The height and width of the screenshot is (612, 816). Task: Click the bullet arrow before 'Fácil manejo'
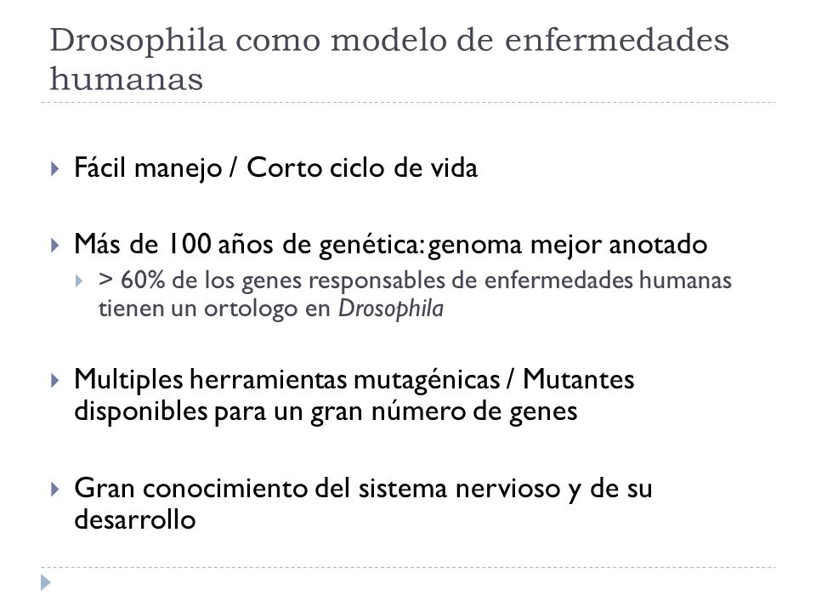pyautogui.click(x=54, y=168)
